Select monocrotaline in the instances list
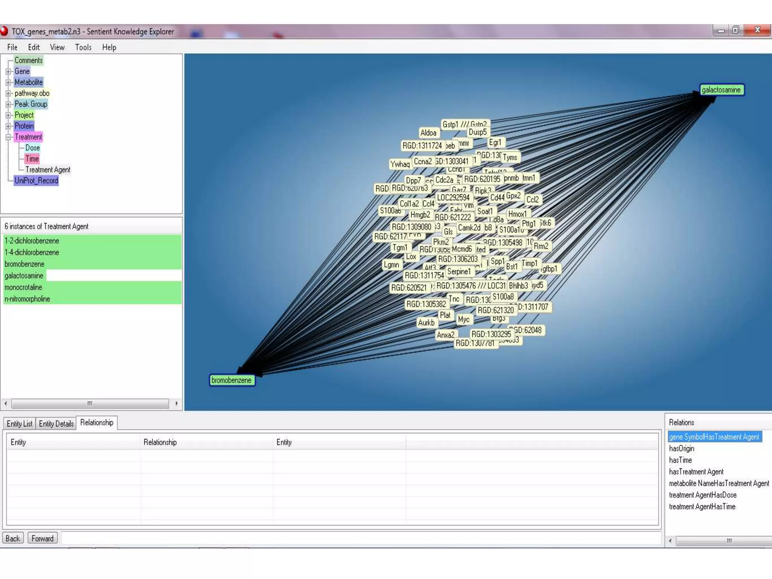The height and width of the screenshot is (579, 772). 23,287
